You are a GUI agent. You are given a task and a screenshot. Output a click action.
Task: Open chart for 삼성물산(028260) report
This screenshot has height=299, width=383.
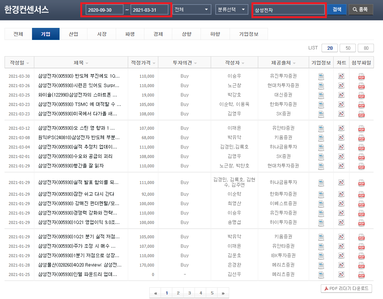pyautogui.click(x=341, y=265)
